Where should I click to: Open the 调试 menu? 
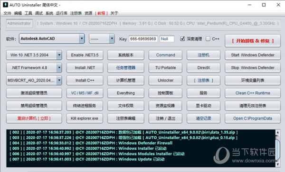click(x=39, y=13)
